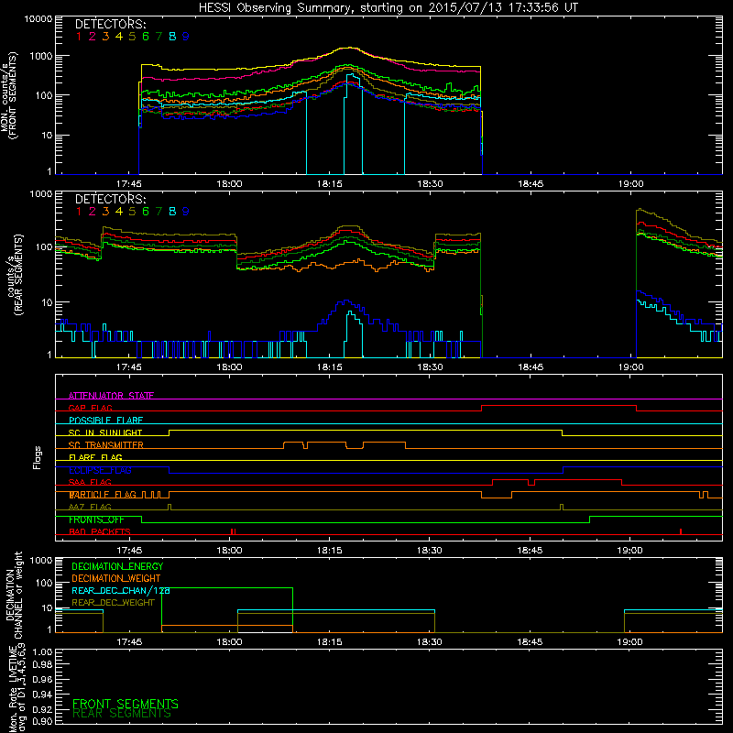Click the HESSI Observing Summary plot title
The image size is (733, 733).
pyautogui.click(x=388, y=8)
